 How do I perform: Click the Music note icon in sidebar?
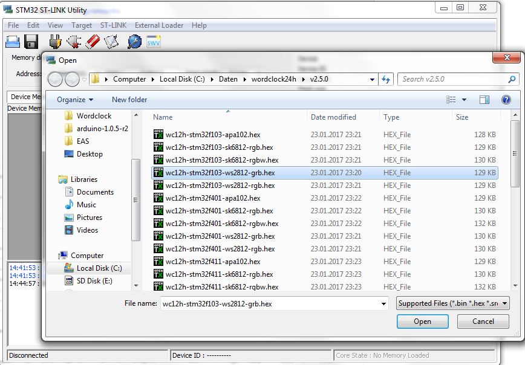click(x=69, y=204)
